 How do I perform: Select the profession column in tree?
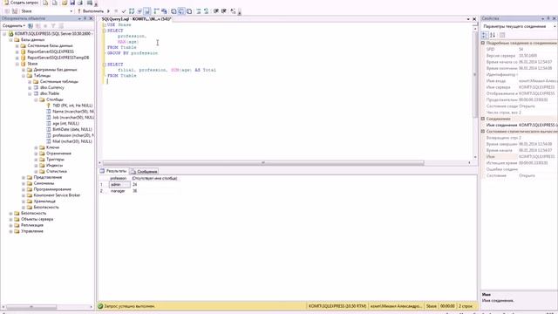pos(73,136)
